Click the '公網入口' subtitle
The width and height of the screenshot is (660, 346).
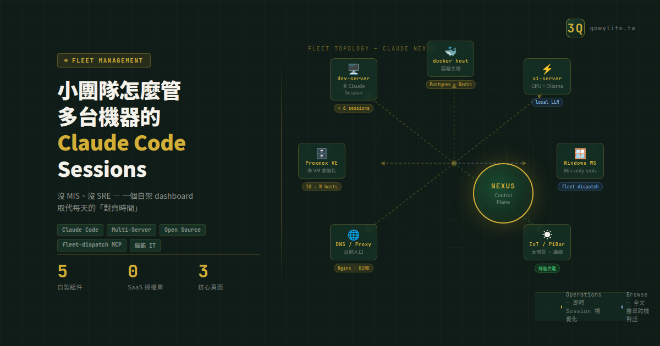(354, 252)
